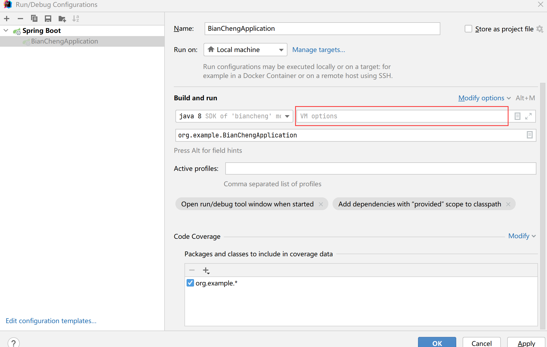Click the Remove Configuration minus icon
Screen dimensions: 547x347
click(20, 19)
